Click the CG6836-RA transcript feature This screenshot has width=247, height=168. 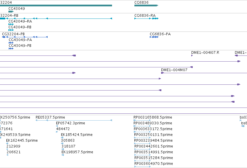click(x=146, y=19)
